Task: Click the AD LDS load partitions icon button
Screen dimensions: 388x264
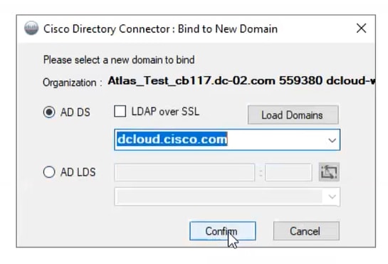Action: pos(329,172)
